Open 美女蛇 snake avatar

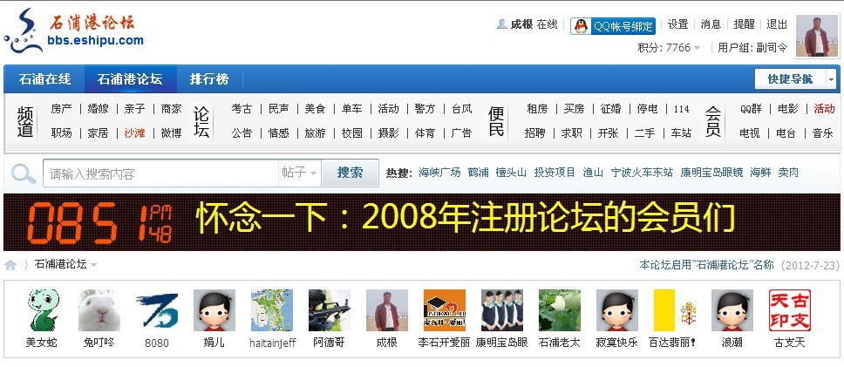tap(41, 310)
